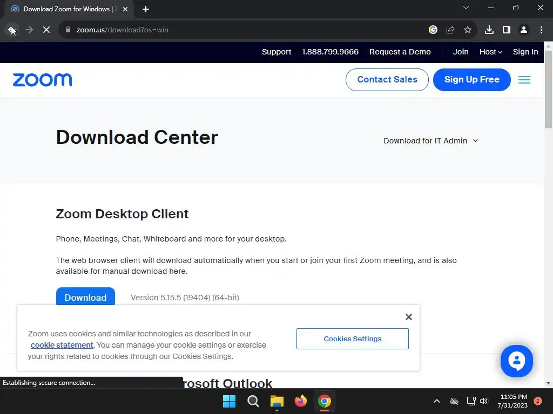Click the page vertical scrollbar thumb
553x414 pixels.
click(x=548, y=89)
